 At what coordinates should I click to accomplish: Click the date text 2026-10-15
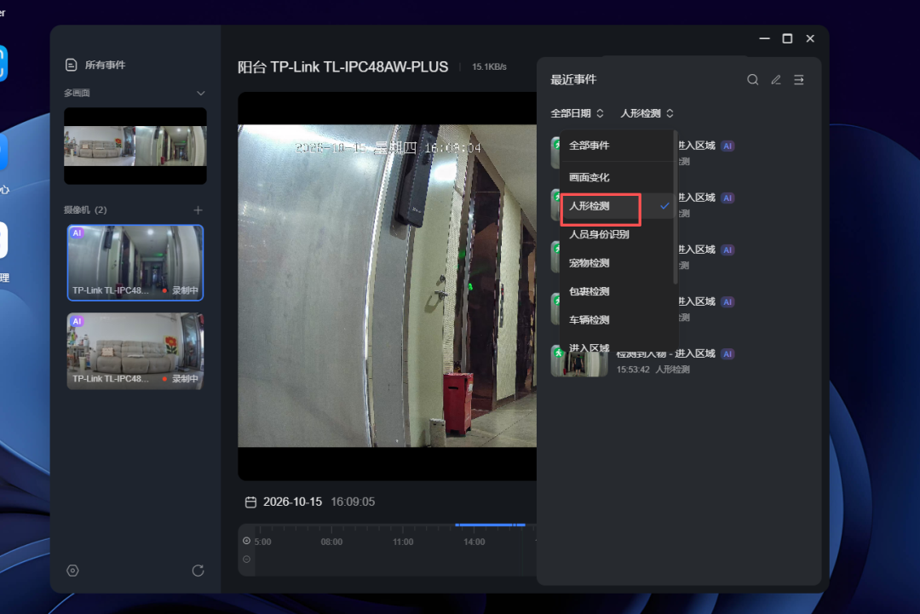pyautogui.click(x=292, y=502)
